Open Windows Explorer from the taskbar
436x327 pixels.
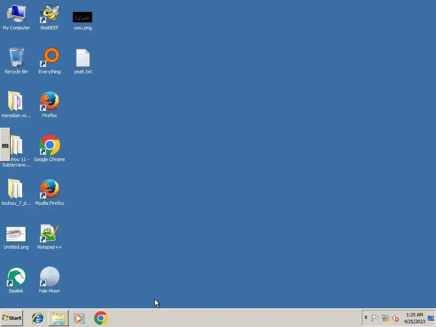58,318
